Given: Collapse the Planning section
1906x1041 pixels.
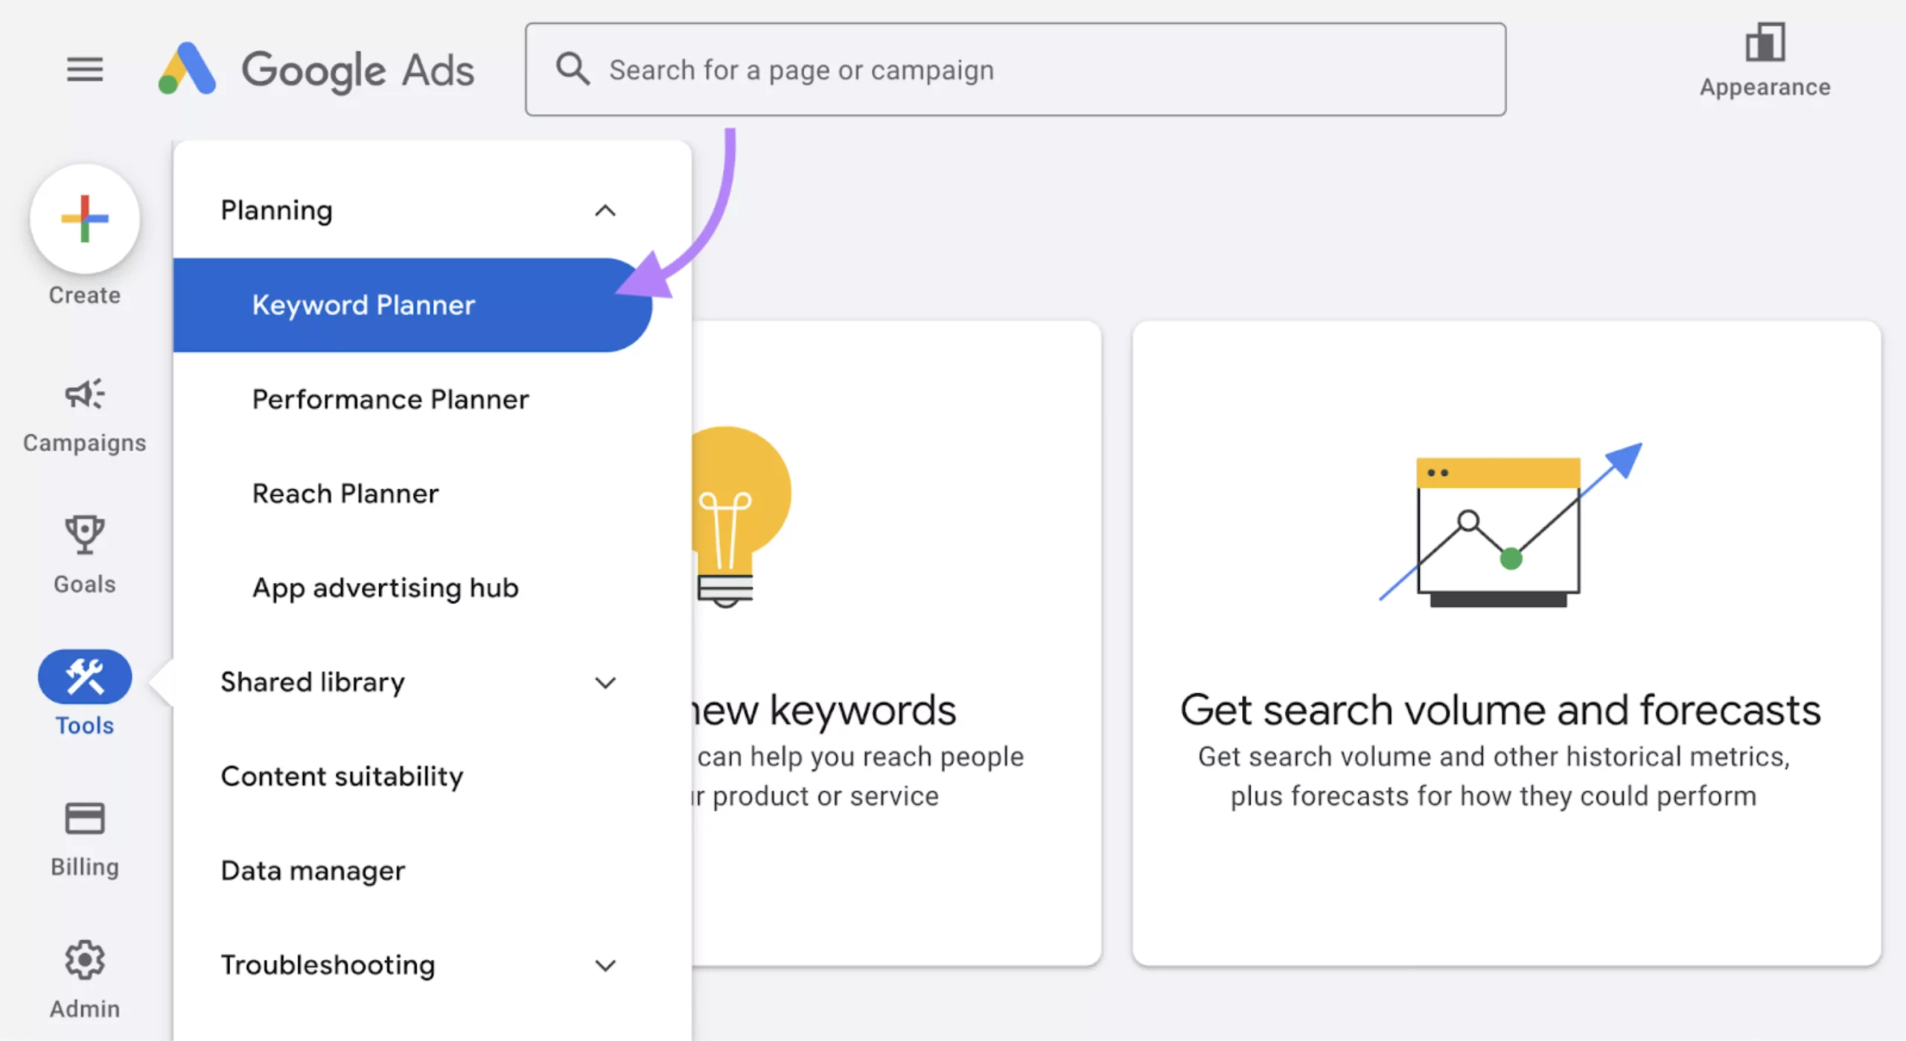Looking at the screenshot, I should [x=605, y=211].
